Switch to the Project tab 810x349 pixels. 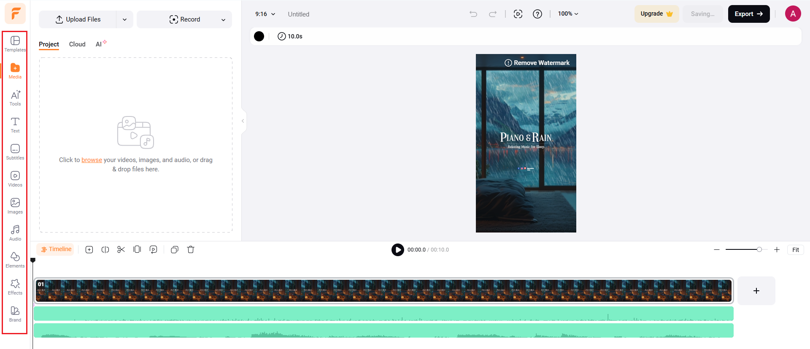(49, 44)
